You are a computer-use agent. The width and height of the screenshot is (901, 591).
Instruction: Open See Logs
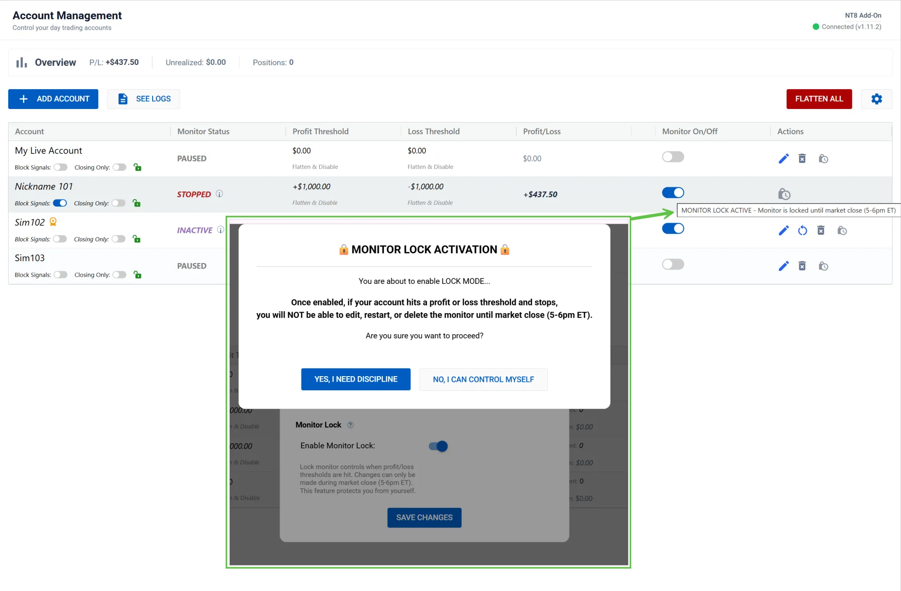pos(144,99)
